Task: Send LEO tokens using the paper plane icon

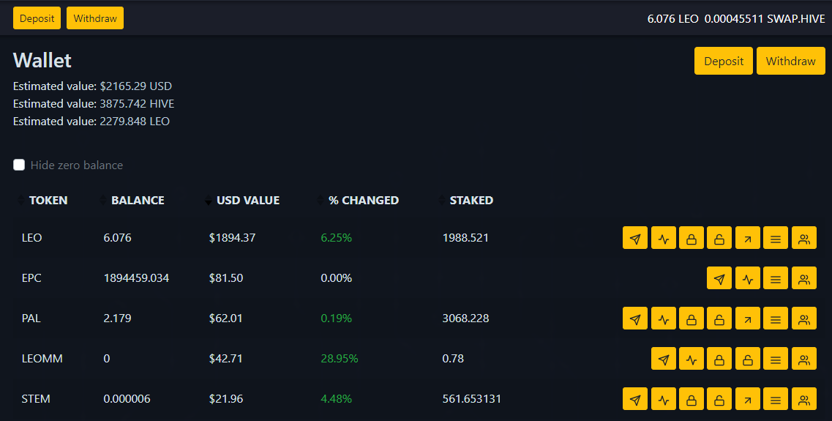Action: click(x=634, y=238)
